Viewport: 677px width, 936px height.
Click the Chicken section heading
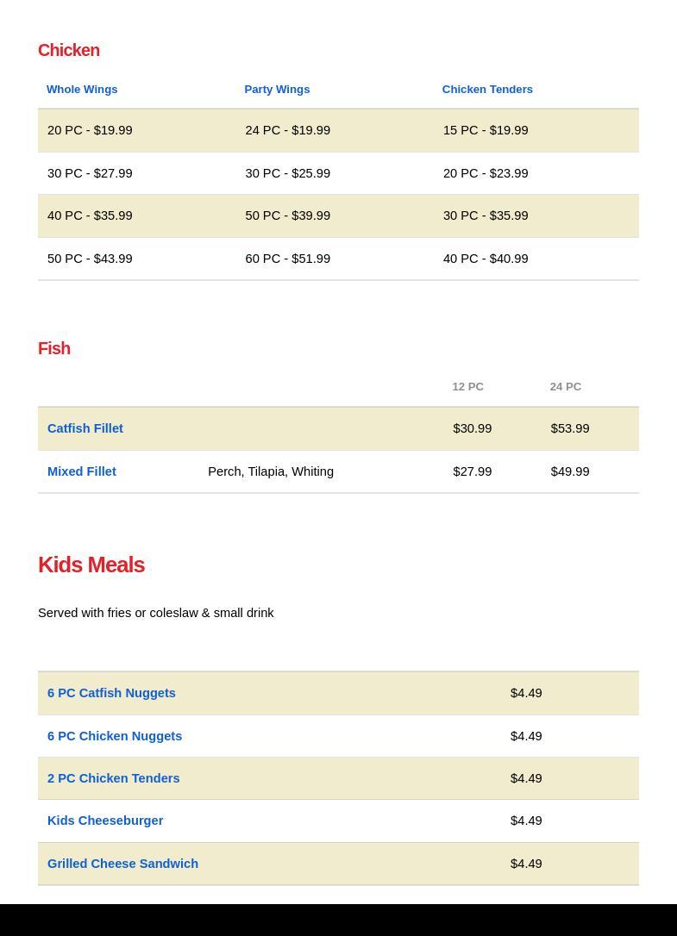click(69, 50)
